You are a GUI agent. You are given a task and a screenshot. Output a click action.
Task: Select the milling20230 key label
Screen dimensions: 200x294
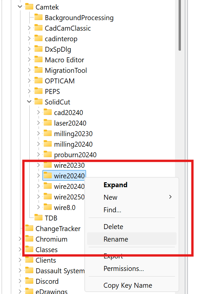coord(73,134)
